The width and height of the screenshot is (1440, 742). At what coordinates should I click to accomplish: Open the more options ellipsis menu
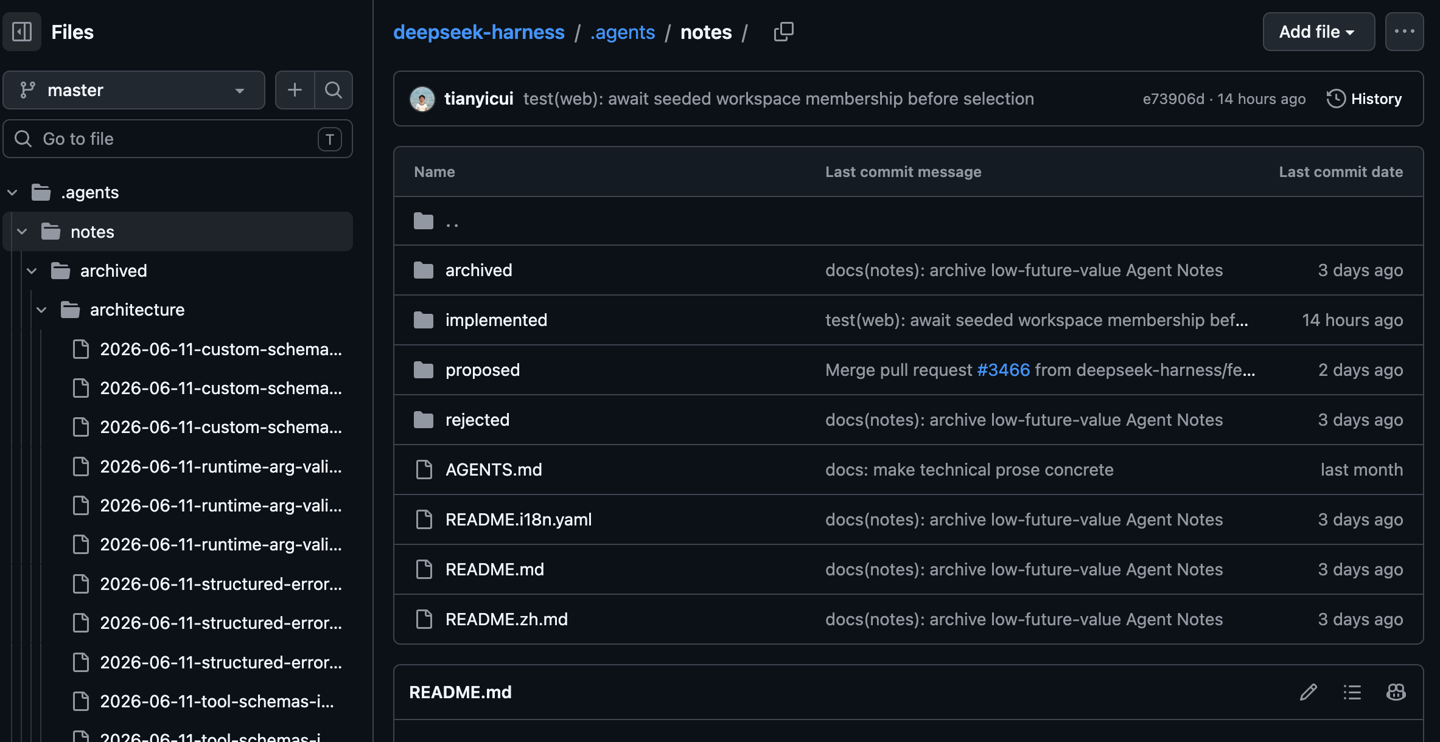pyautogui.click(x=1404, y=32)
